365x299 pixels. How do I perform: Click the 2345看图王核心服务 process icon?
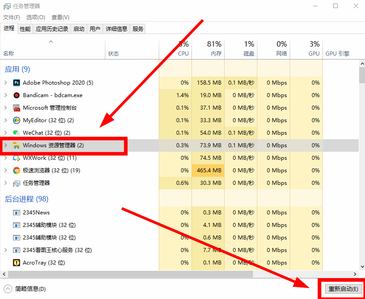click(x=16, y=250)
